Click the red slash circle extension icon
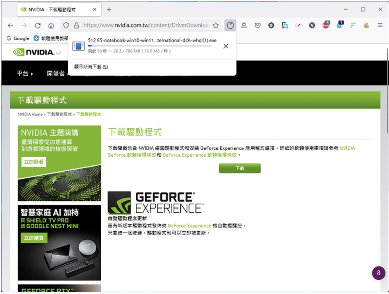389x294 pixels. [298, 25]
